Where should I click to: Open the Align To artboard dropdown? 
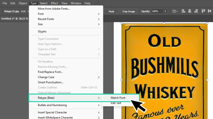click(x=175, y=11)
